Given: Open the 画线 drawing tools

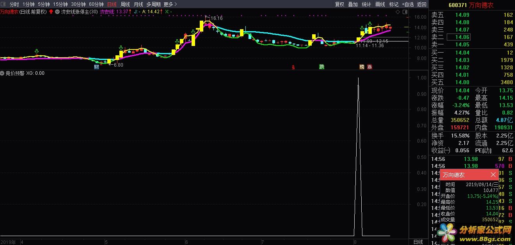Looking at the screenshot, I should click(380, 4).
